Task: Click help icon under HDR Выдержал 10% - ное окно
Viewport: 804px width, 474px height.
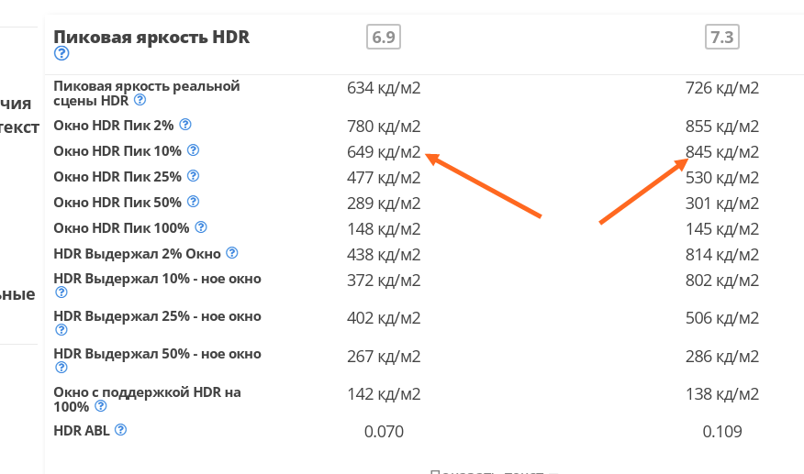Action: pyautogui.click(x=61, y=292)
